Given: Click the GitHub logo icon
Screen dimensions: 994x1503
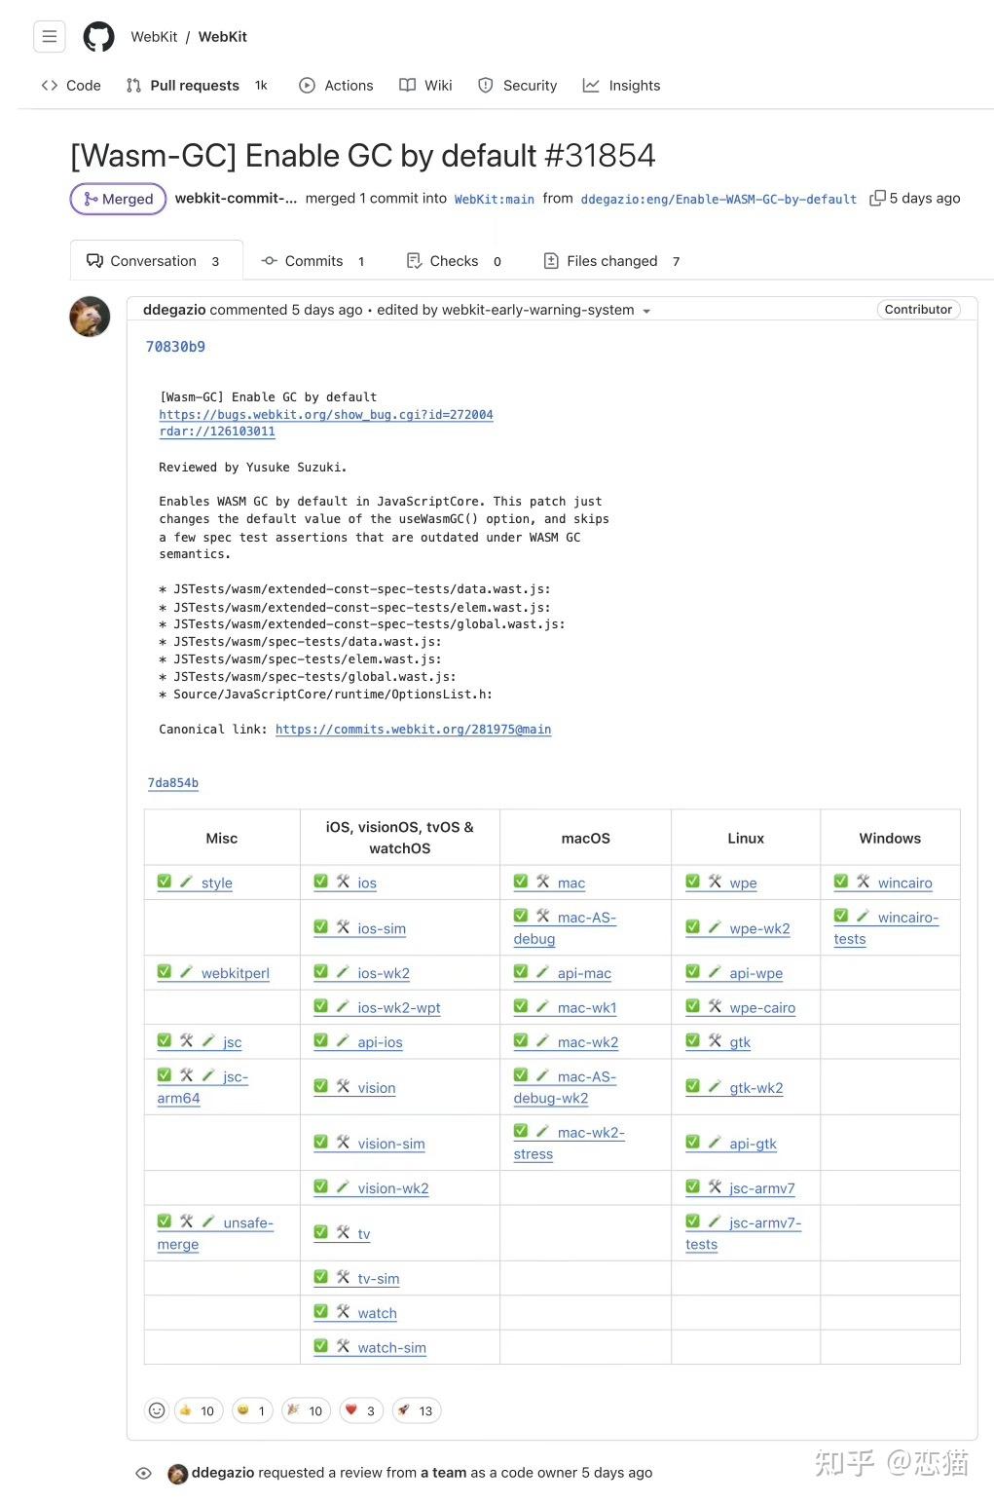Looking at the screenshot, I should pyautogui.click(x=98, y=37).
